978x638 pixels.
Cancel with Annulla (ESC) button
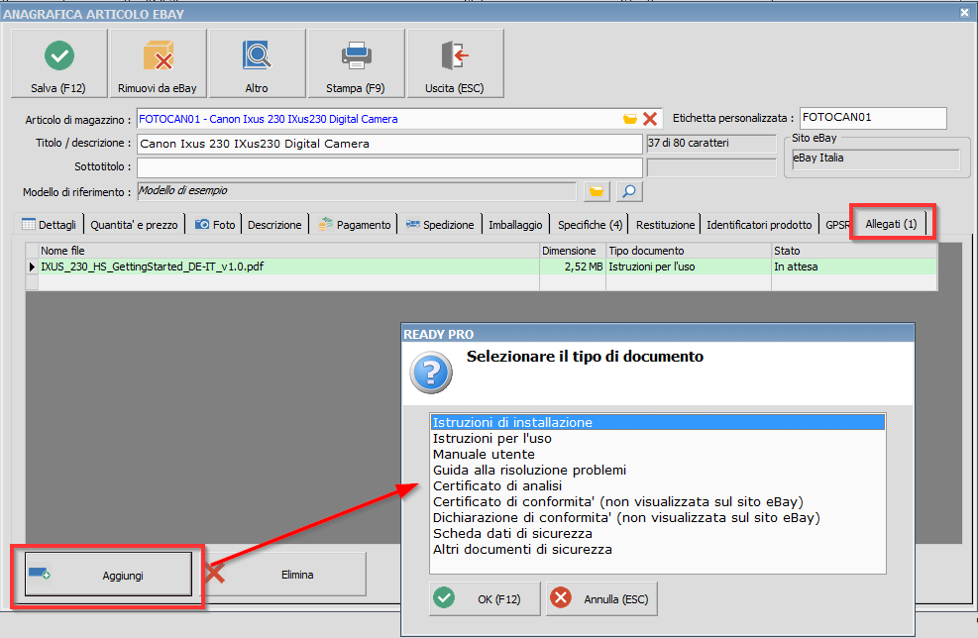coord(601,598)
